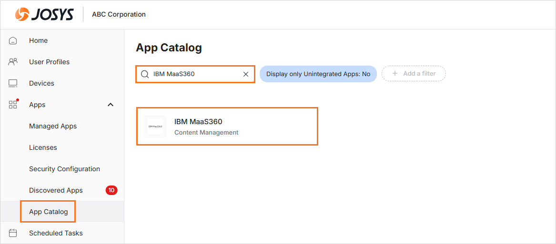Click the IBM MaaS360 app logo thumbnail
The height and width of the screenshot is (244, 556).
click(155, 127)
